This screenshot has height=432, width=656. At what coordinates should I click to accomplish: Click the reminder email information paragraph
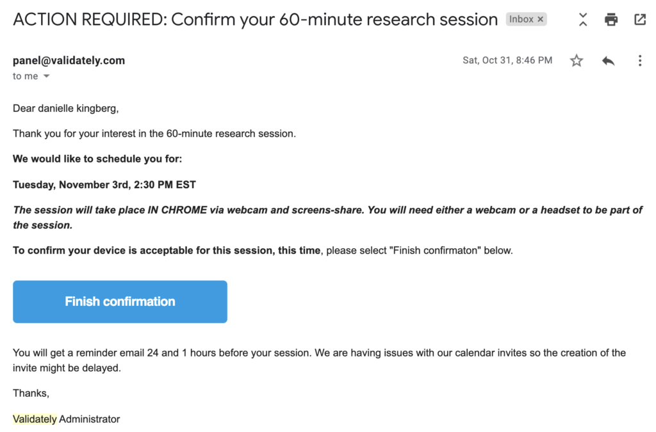[x=319, y=360]
